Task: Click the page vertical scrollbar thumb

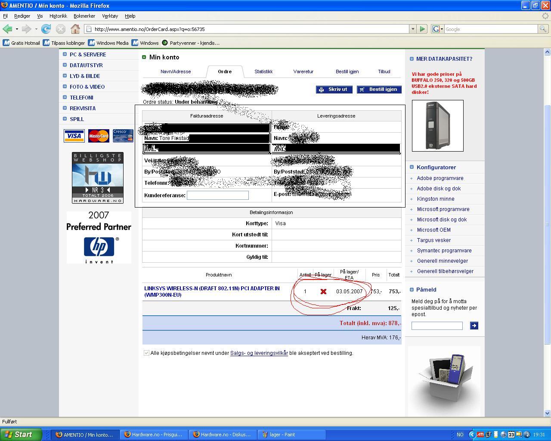Action: tap(548, 224)
